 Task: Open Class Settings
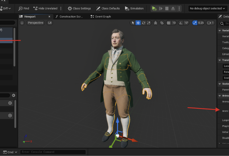(79, 8)
